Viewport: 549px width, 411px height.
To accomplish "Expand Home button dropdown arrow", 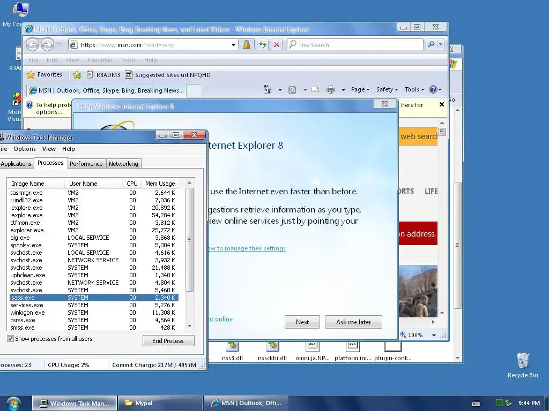I will tap(280, 90).
